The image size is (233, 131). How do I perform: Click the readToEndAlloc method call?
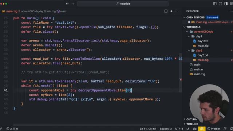click(86, 59)
